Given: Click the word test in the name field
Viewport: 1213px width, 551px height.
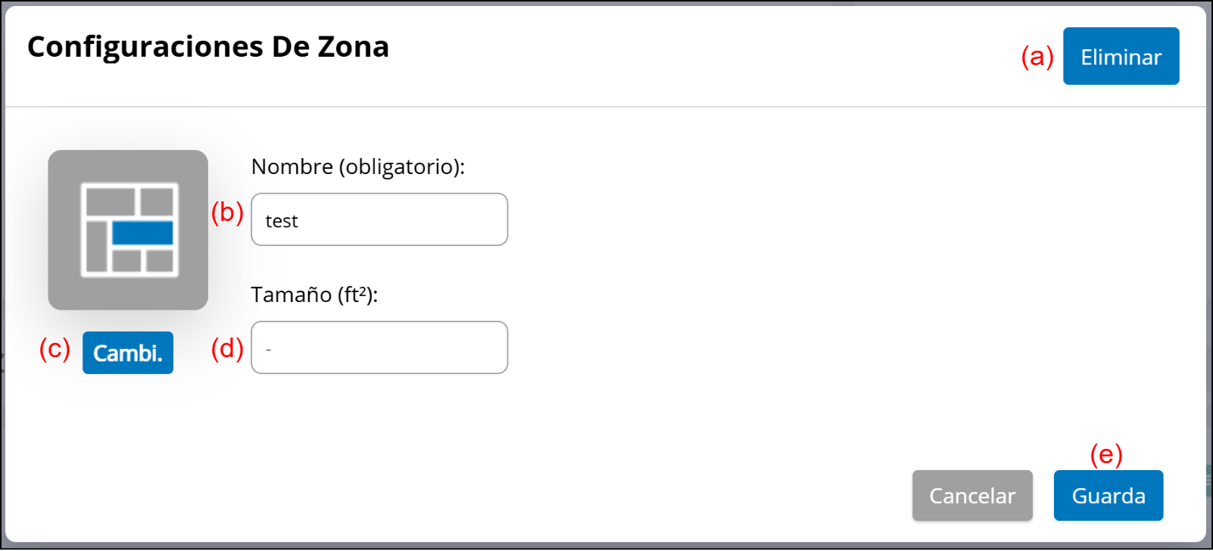Looking at the screenshot, I should coord(282,221).
